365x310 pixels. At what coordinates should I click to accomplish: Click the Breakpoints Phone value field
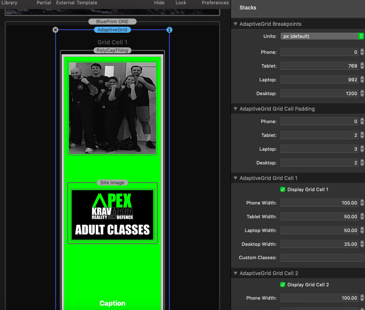319,52
